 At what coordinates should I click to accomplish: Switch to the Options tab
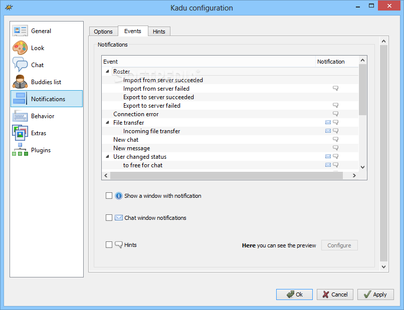tap(103, 32)
